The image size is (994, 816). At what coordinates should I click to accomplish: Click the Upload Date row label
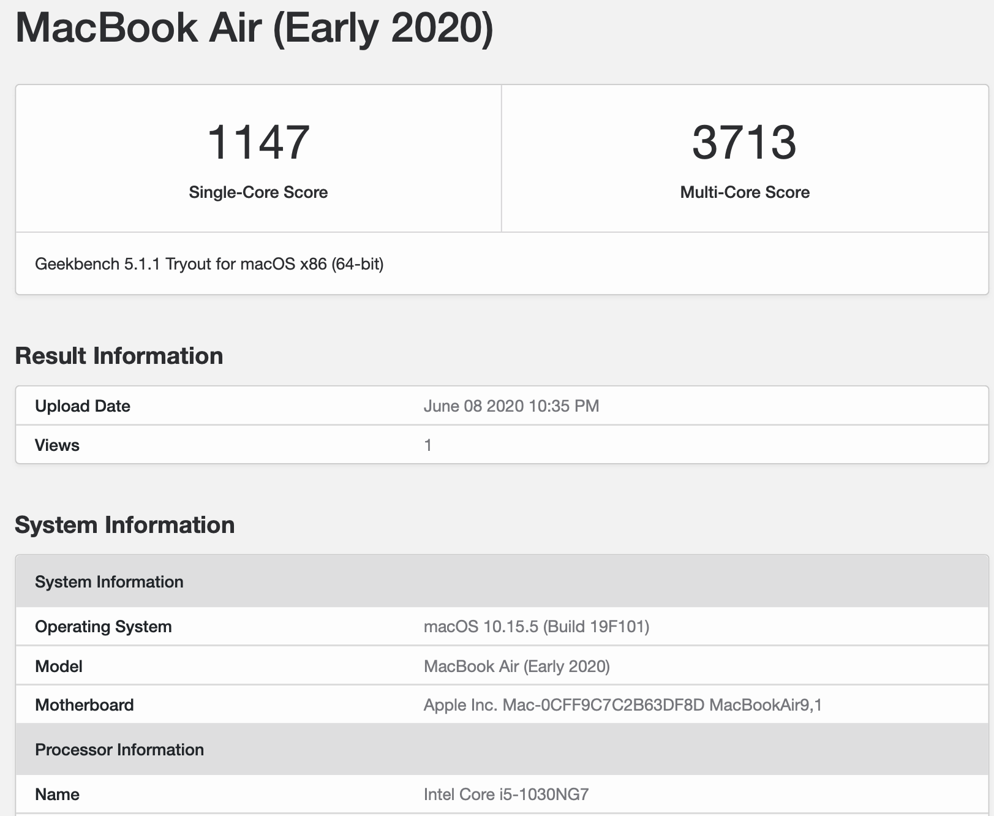click(x=83, y=406)
